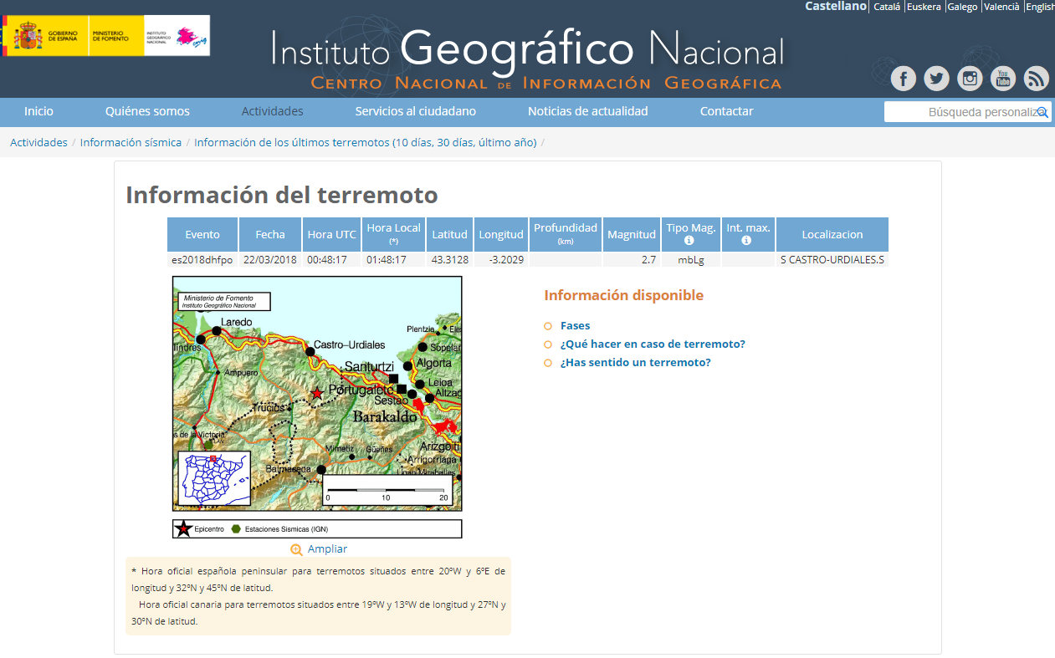
Task: Click the Instituto Geográfico Nacional small logo
Action: click(177, 37)
